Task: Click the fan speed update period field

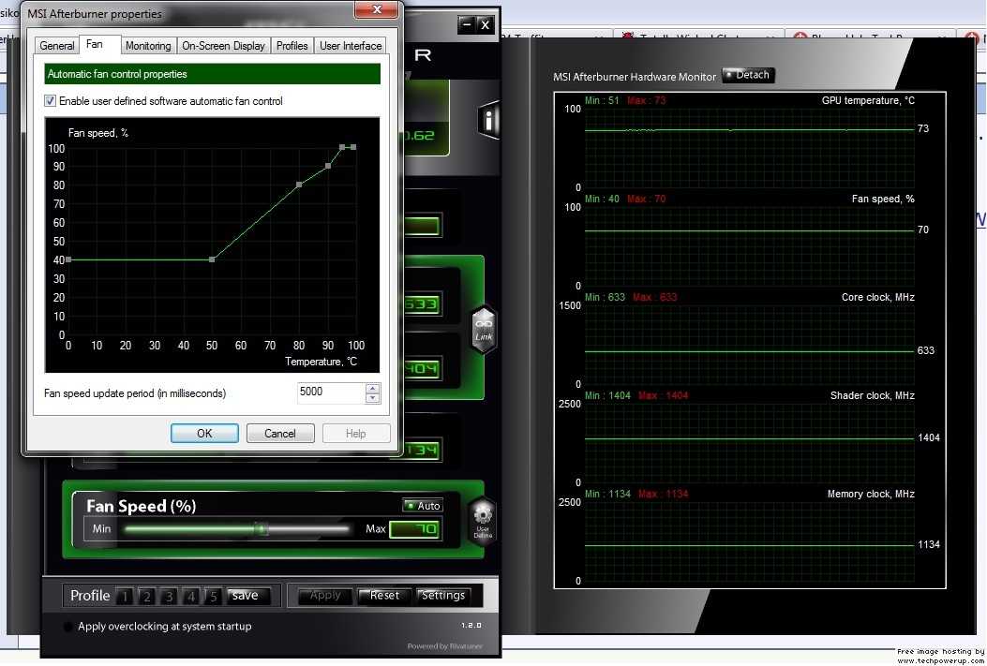Action: [331, 392]
